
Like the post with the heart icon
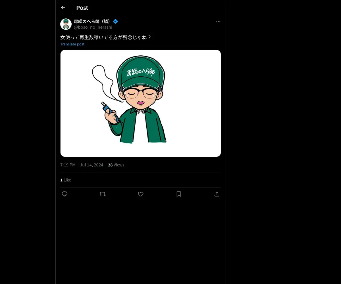pyautogui.click(x=141, y=194)
